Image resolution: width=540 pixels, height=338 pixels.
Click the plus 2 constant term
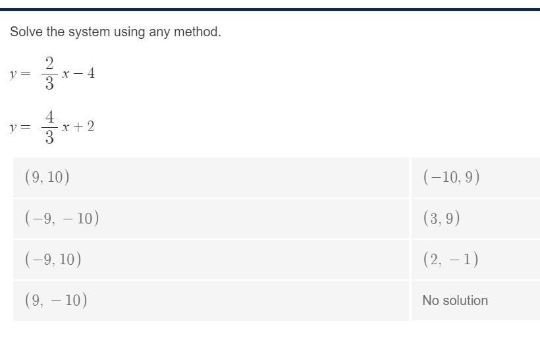[84, 127]
